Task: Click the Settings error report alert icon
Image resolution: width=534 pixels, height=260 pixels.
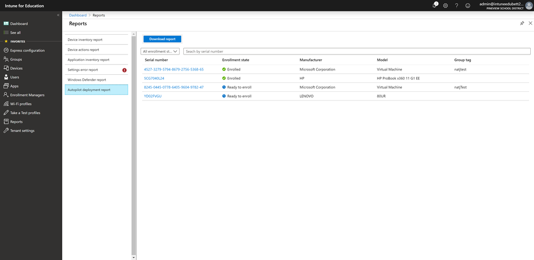Action: tap(125, 70)
